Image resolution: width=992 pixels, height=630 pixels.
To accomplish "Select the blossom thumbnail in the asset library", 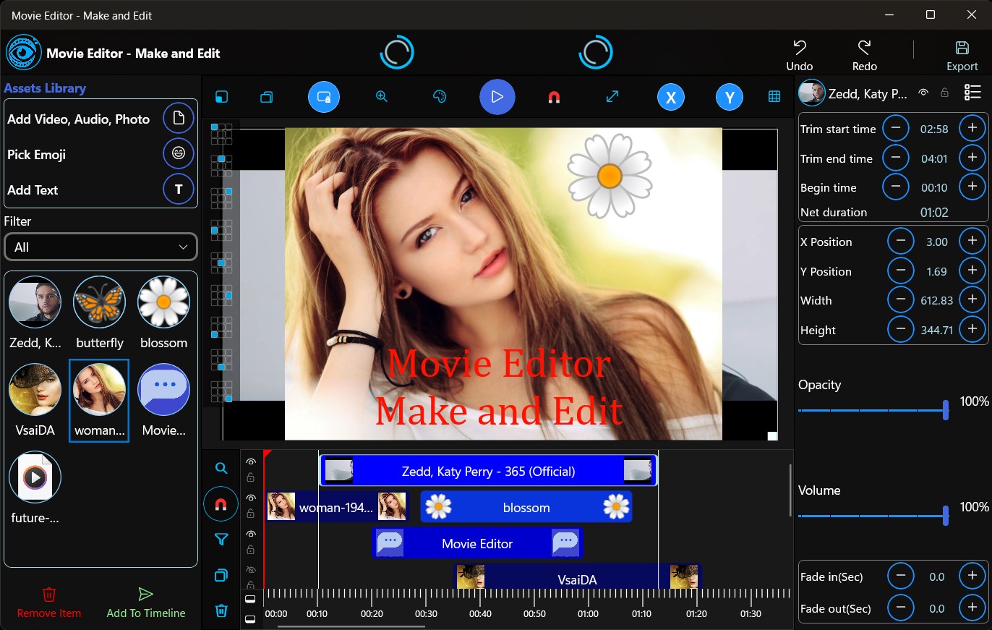I will [x=163, y=302].
